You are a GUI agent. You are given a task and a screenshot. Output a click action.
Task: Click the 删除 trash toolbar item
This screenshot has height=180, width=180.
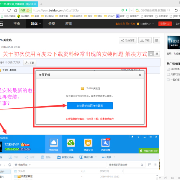[x=46, y=157]
